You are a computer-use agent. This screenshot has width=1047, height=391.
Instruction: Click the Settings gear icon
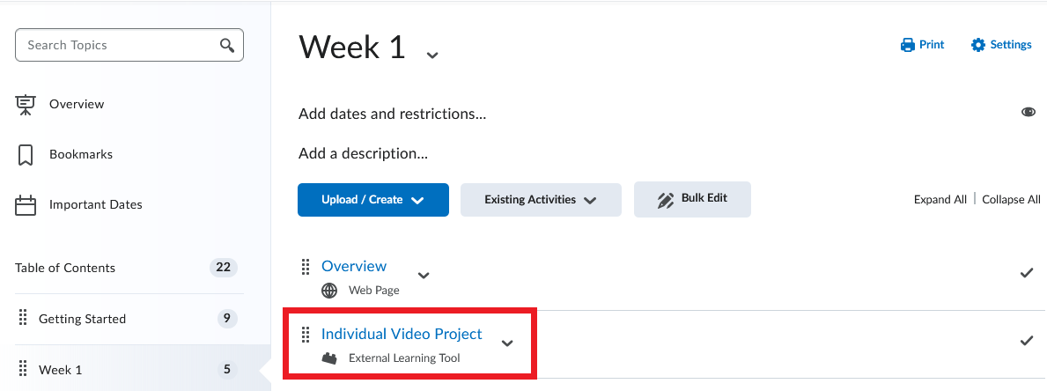click(x=978, y=45)
